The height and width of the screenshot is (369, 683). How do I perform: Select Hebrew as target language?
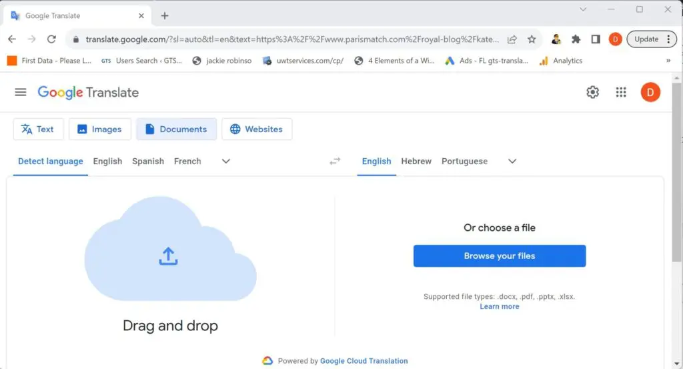(x=416, y=161)
